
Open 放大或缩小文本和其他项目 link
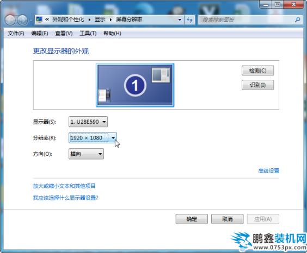[x=64, y=186]
